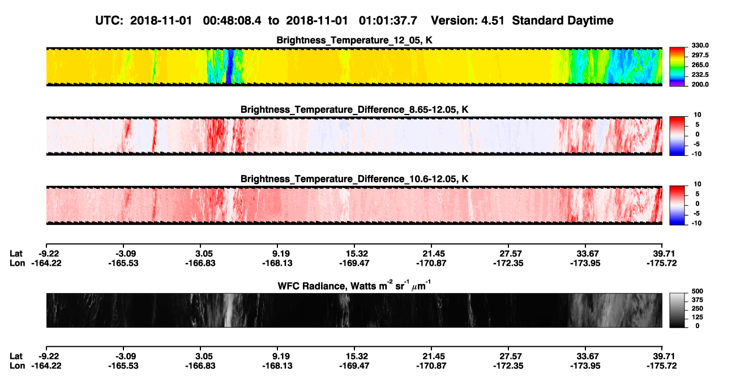736x378 pixels.
Task: Click the Lat label on the axis under the 10.6-12.05 panel
Action: [x=17, y=253]
